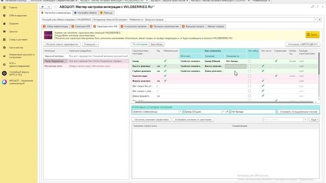The height and width of the screenshot is (183, 326).
Task: Switch to По категориям filter toggle
Action: 140,44
